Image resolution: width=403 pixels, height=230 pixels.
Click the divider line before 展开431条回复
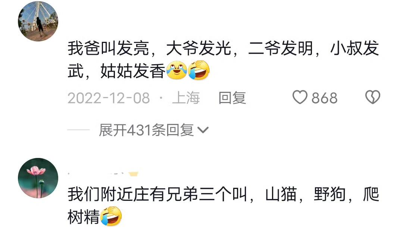click(78, 130)
